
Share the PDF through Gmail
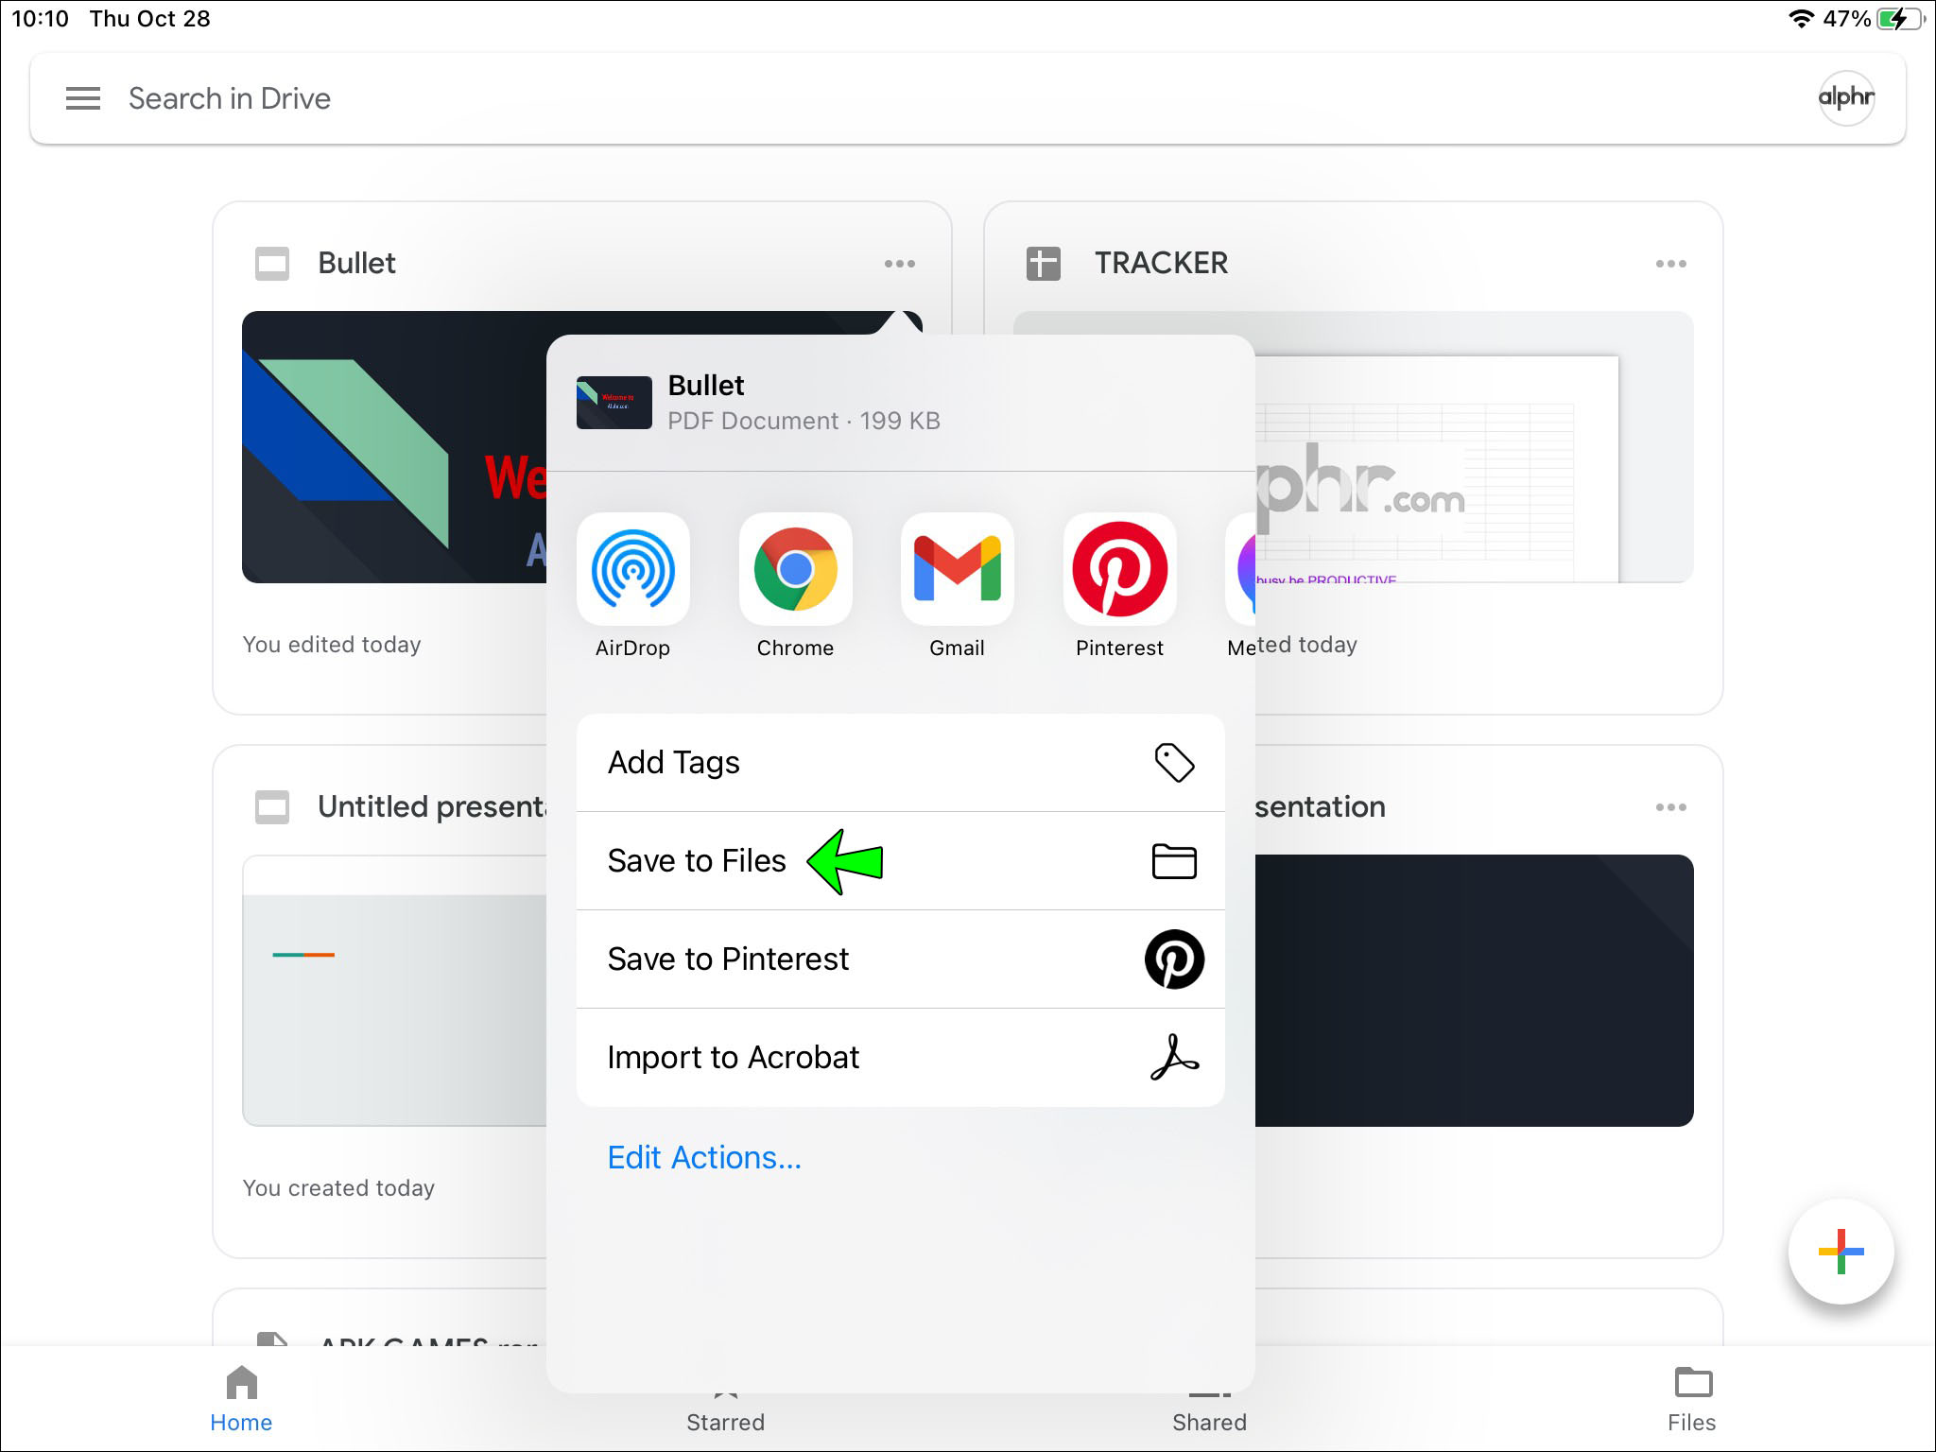(957, 570)
